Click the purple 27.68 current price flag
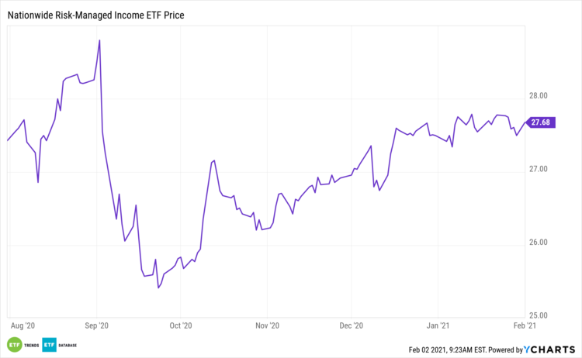Viewport: 582px width, 358px height. tap(539, 122)
